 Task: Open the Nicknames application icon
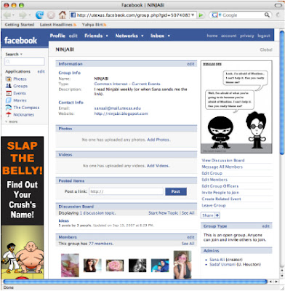tap(9, 114)
